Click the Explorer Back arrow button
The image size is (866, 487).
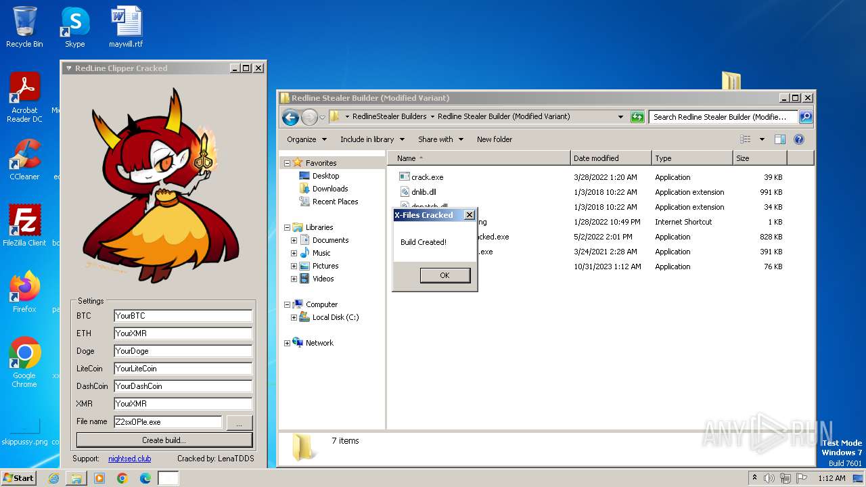pos(291,117)
